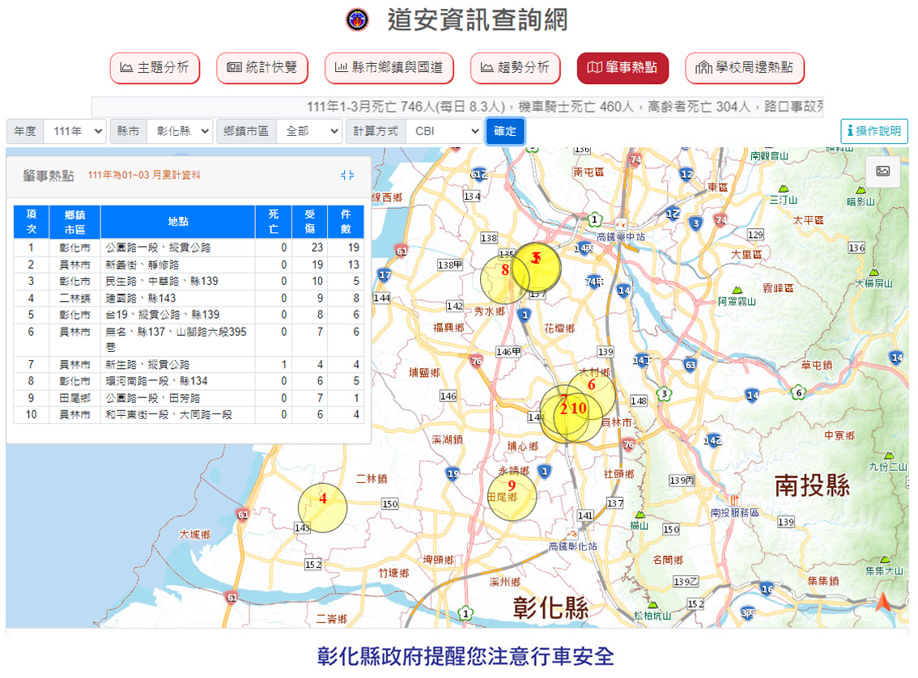The height and width of the screenshot is (678, 918).
Task: Open the 年度 year dropdown
Action: point(74,131)
